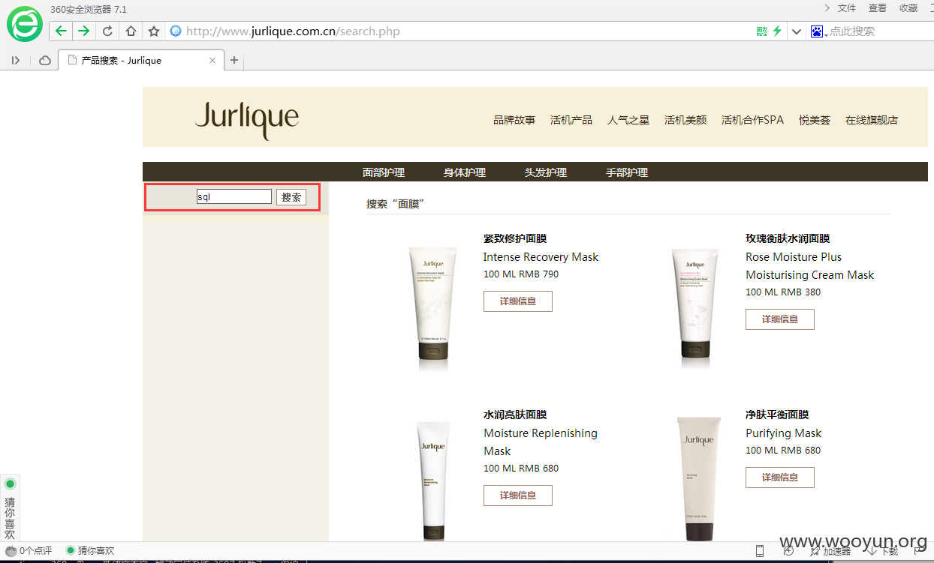Screen dimensions: 934x563
Task: Click the 360 browser logo icon
Action: (25, 24)
